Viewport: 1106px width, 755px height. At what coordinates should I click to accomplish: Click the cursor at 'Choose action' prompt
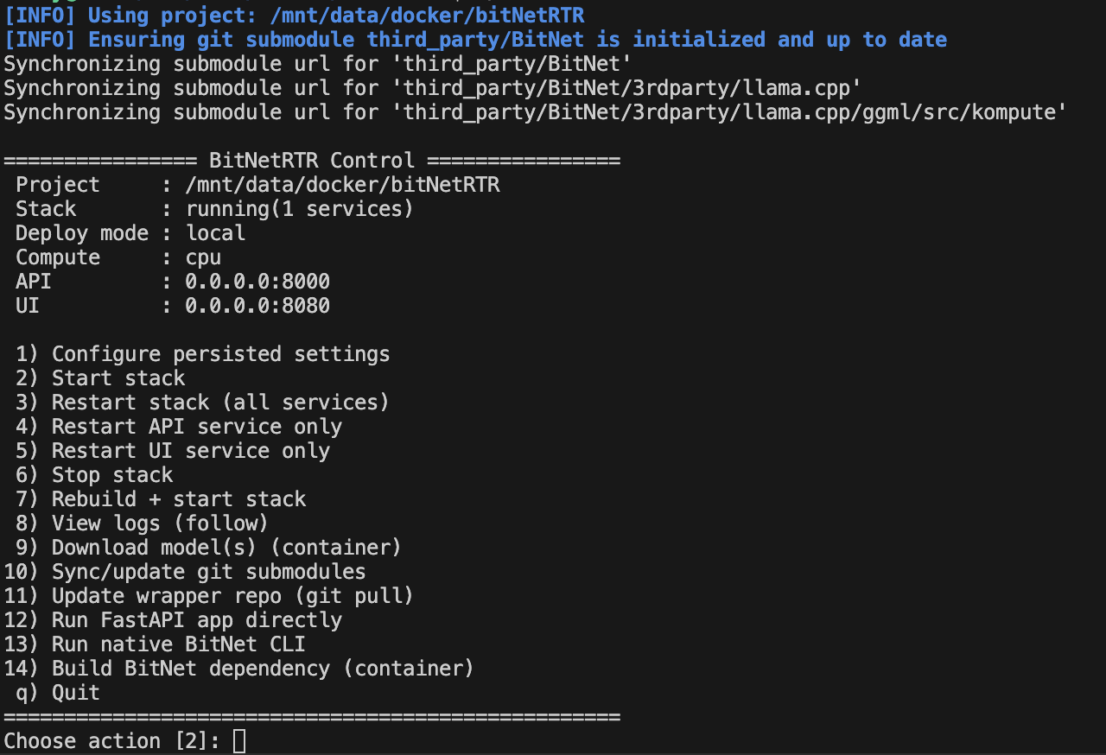tap(239, 741)
